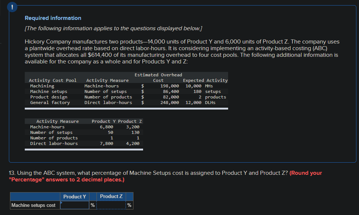Click 'Product design' activity cost pool row
The width and height of the screenshot is (359, 215).
49,97
